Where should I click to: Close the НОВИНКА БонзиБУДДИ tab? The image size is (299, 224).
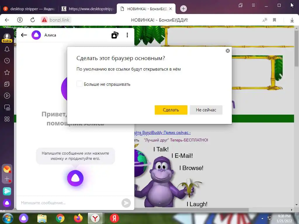tap(171, 9)
